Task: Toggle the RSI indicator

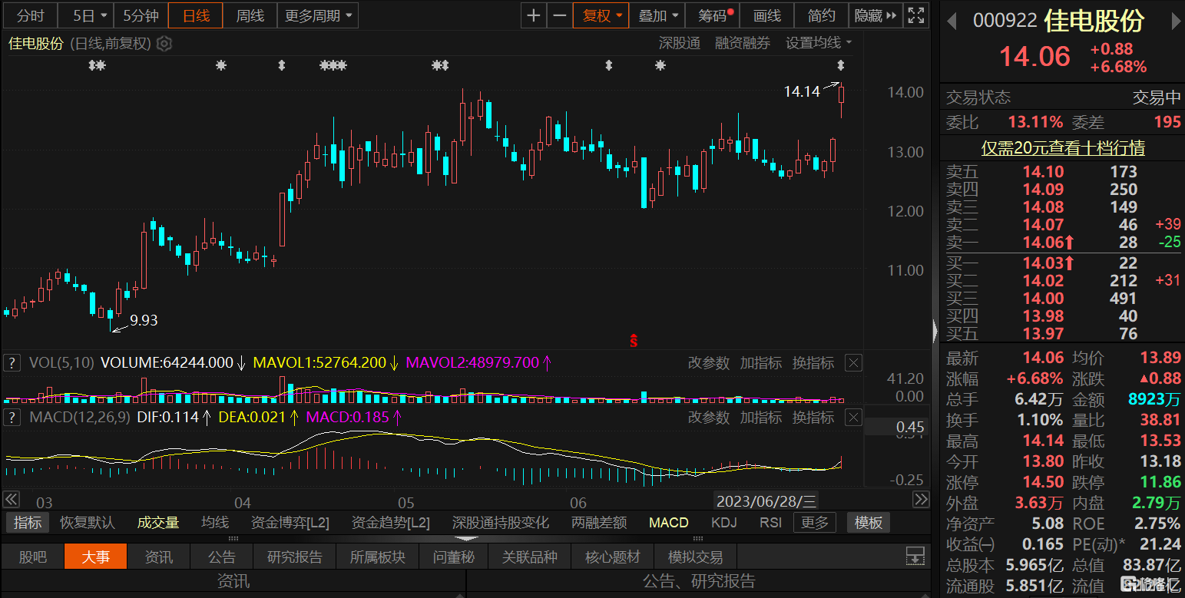Action: tap(770, 523)
